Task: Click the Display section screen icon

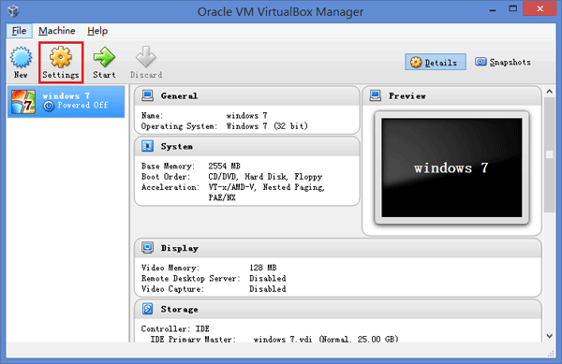Action: point(147,248)
